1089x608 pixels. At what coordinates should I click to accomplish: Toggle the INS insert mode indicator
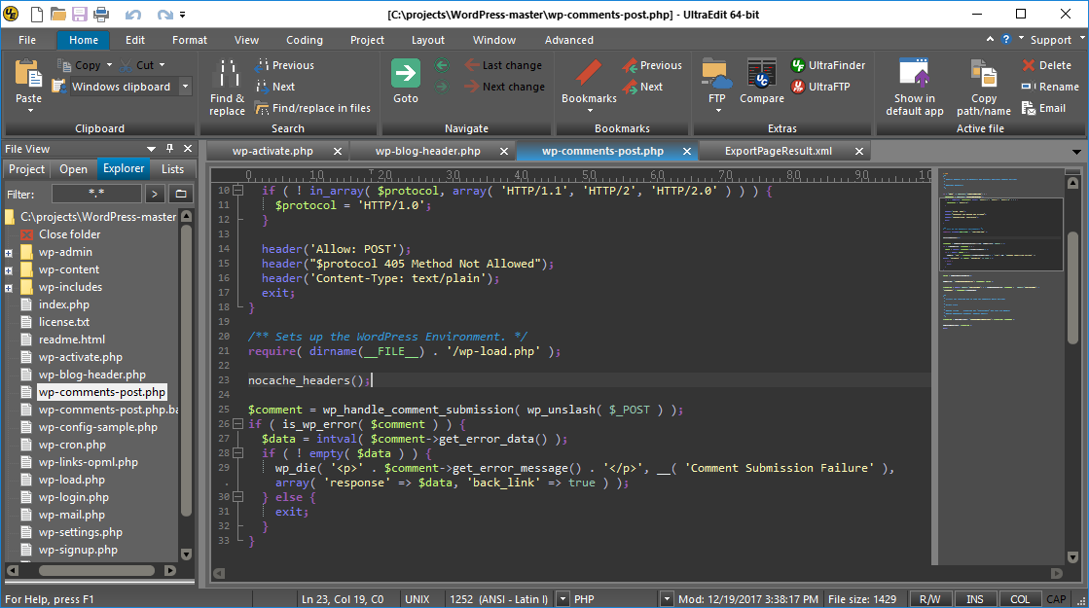(x=974, y=599)
